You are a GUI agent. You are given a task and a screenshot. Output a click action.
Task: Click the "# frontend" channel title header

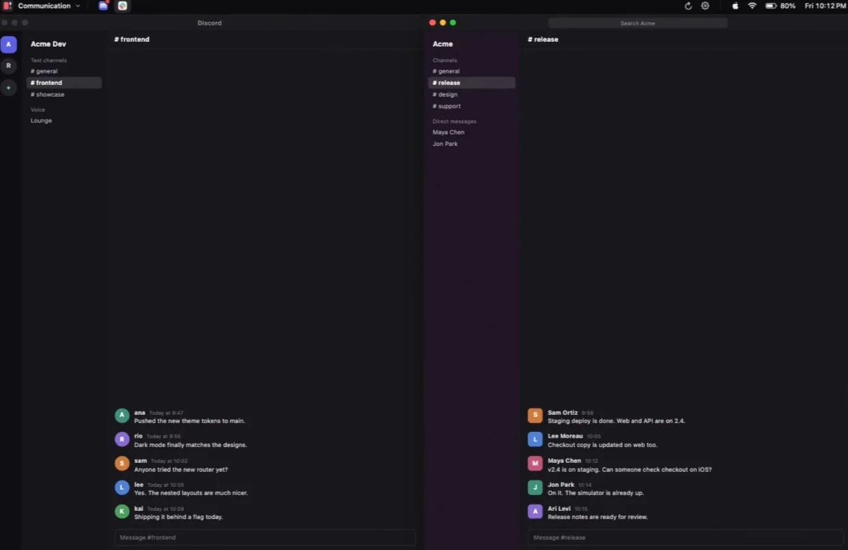pyautogui.click(x=132, y=40)
